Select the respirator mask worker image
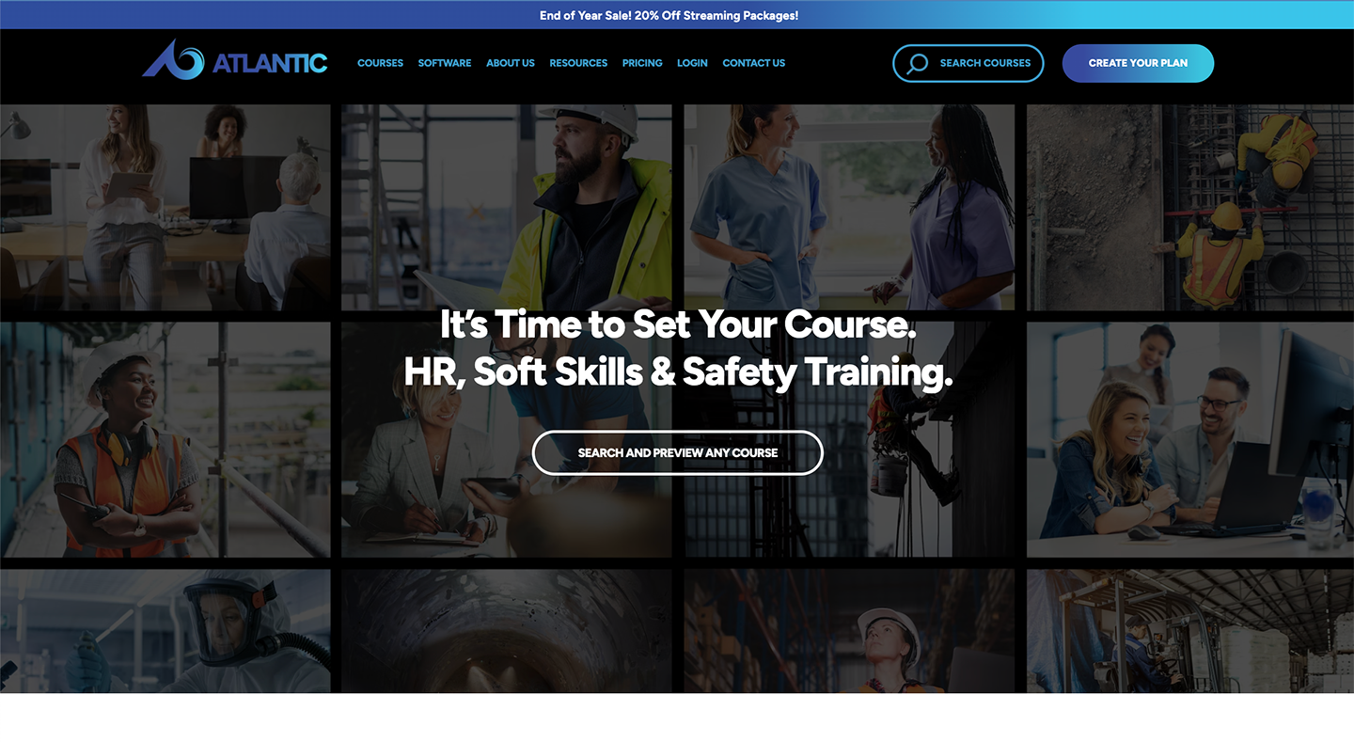The image size is (1354, 742). [x=165, y=630]
